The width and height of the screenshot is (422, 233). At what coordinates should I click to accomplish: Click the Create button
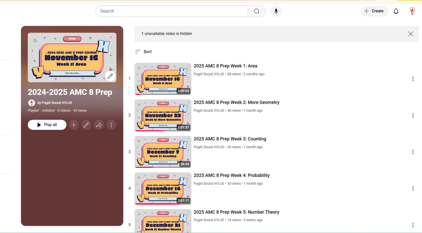[374, 11]
